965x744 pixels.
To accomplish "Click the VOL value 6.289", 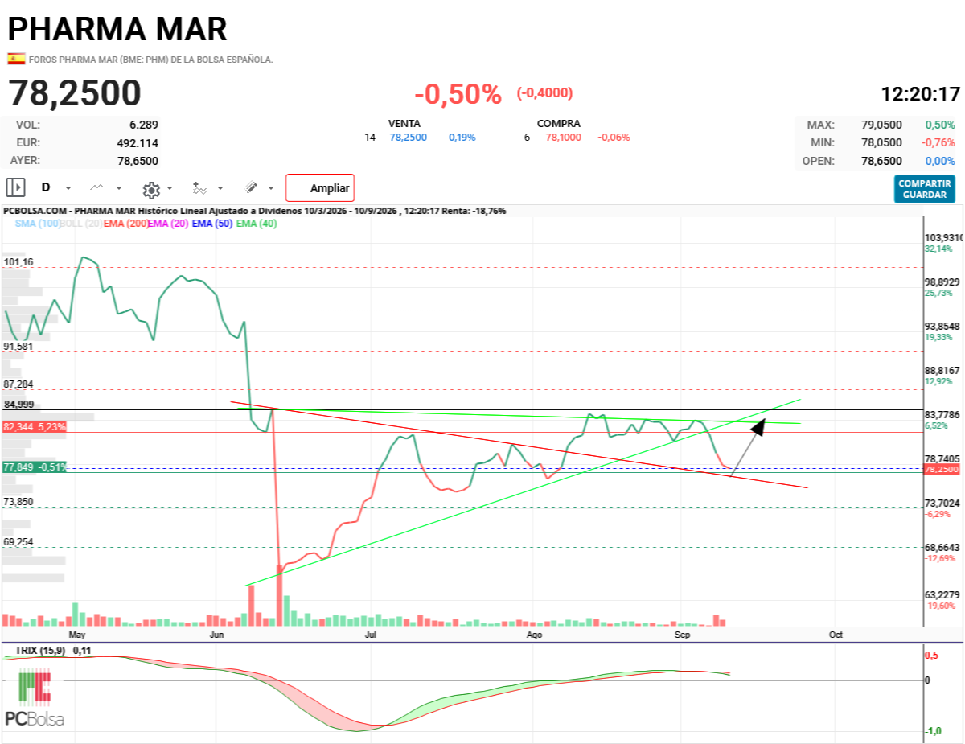I will (x=143, y=125).
